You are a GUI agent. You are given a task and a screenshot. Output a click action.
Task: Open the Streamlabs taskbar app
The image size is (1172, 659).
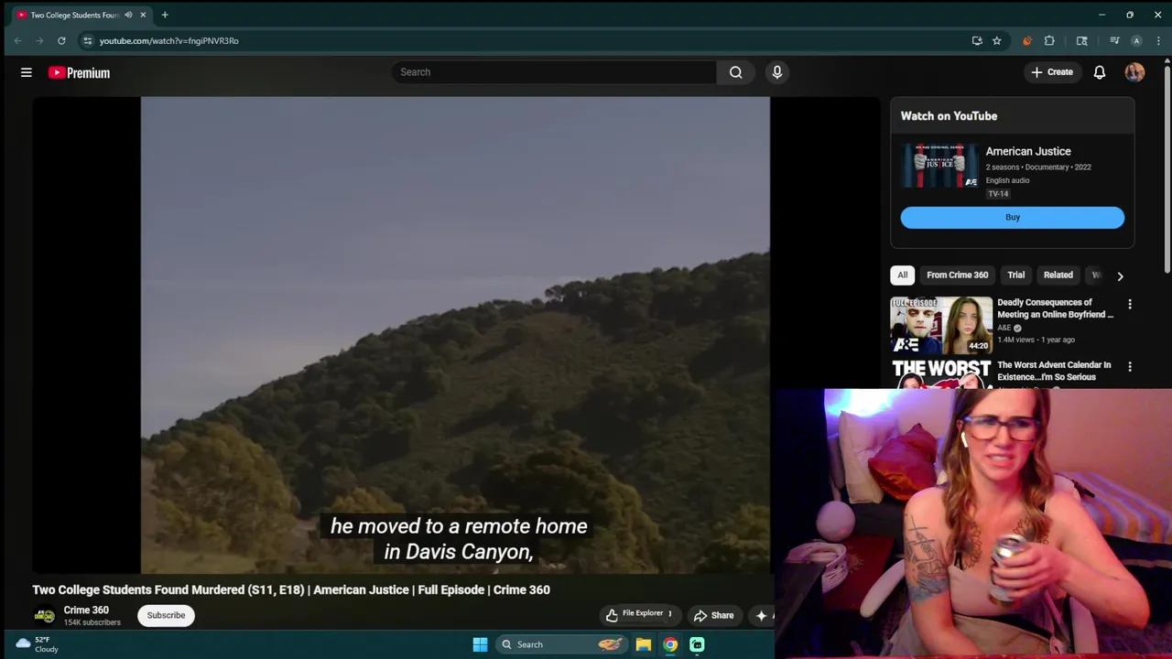pyautogui.click(x=697, y=644)
